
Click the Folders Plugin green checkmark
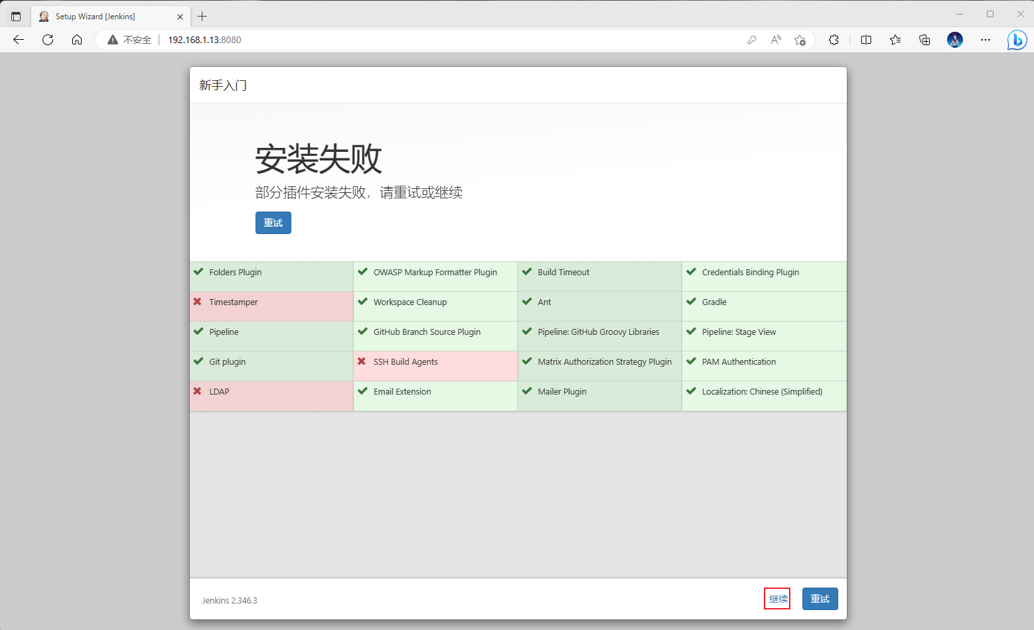198,271
